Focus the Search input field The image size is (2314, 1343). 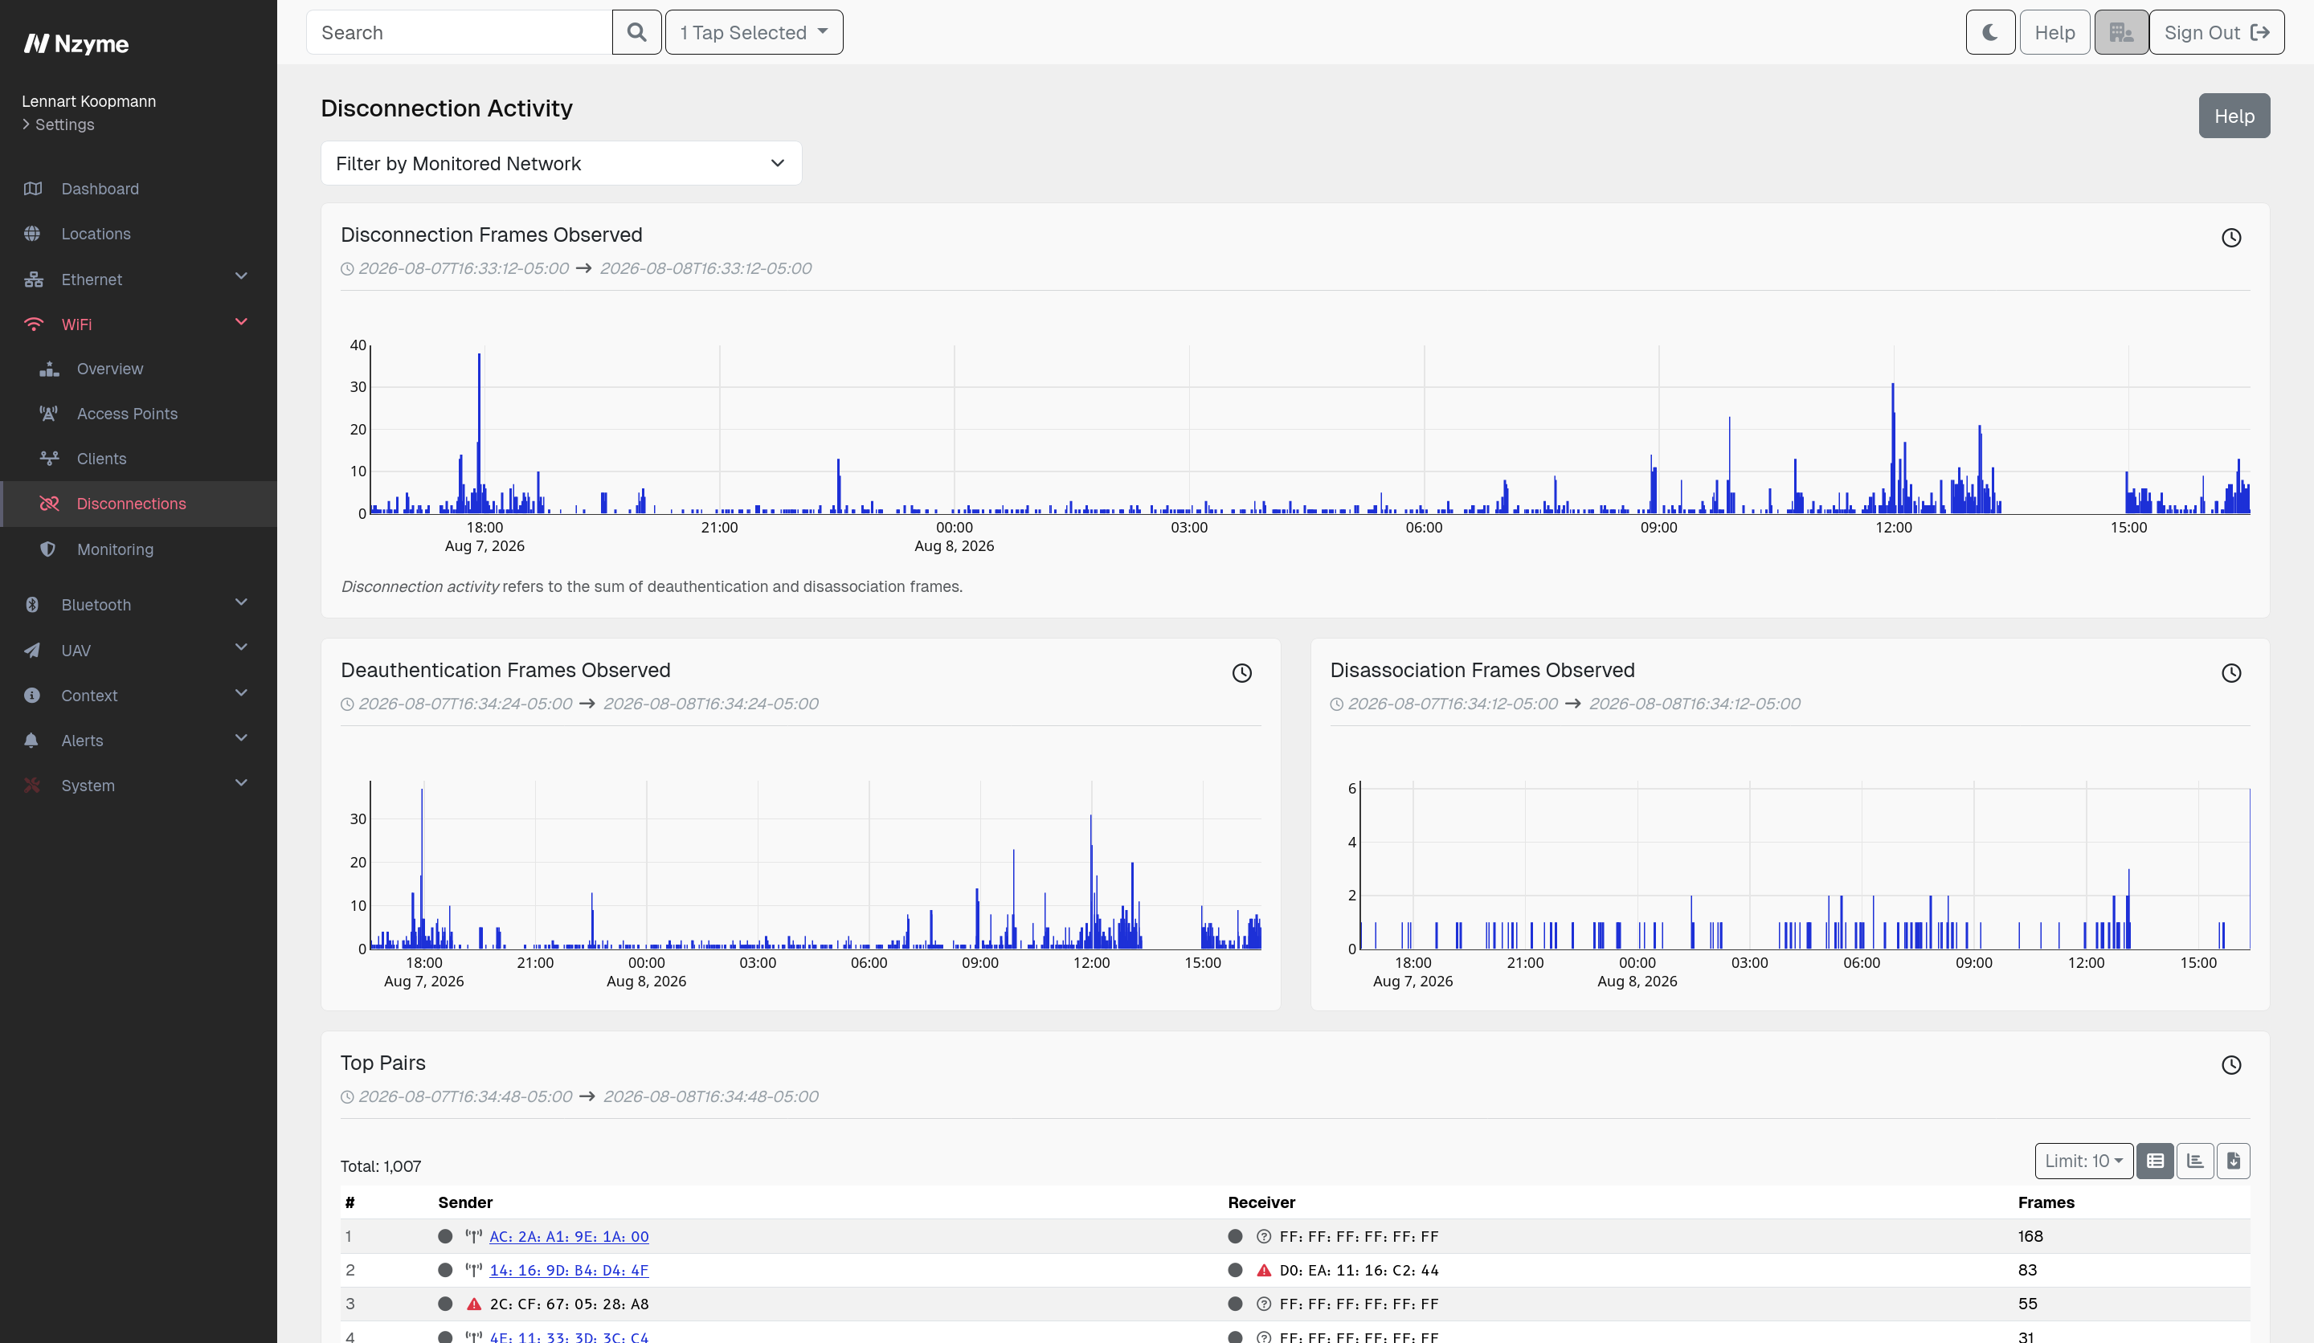tap(459, 32)
